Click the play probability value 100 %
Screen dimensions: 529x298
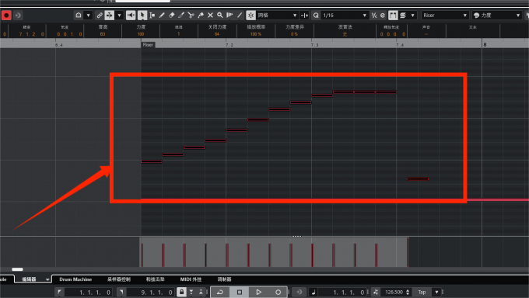(x=256, y=34)
